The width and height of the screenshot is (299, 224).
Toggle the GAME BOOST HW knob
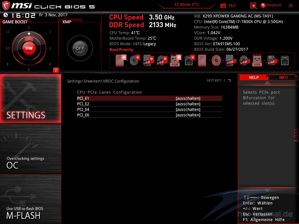point(29,48)
